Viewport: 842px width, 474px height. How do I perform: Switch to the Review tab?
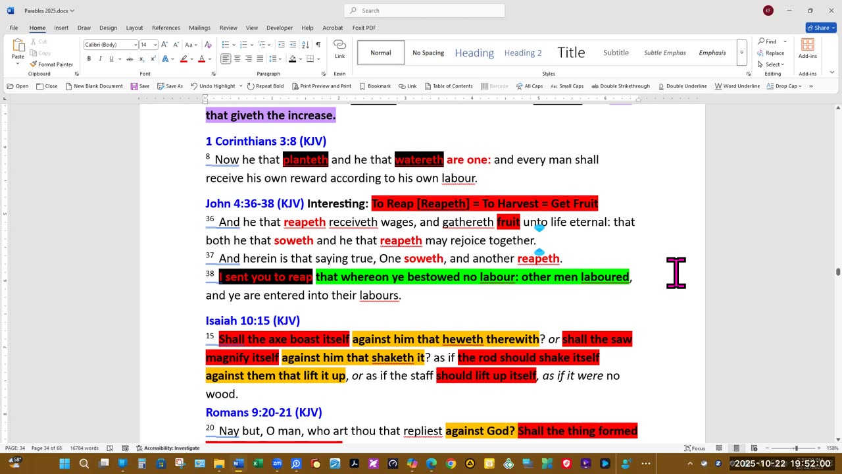pyautogui.click(x=228, y=28)
